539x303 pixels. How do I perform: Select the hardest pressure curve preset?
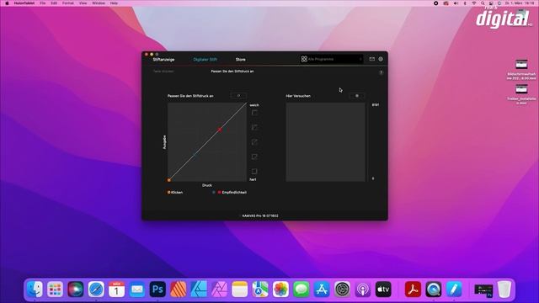[x=254, y=171]
